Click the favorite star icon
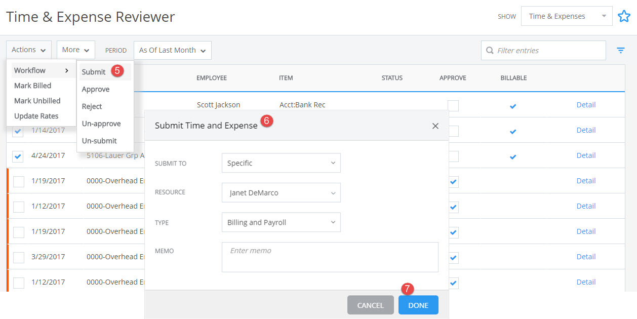The height and width of the screenshot is (319, 637). point(624,16)
